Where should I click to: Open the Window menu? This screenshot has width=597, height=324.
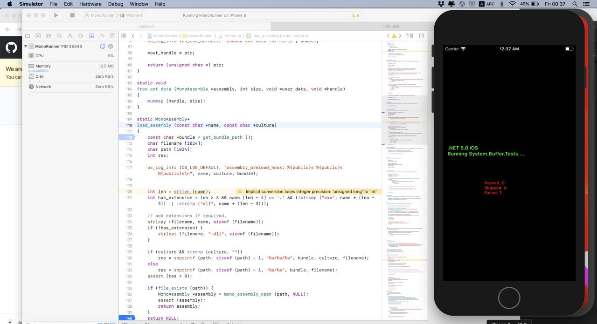(139, 4)
